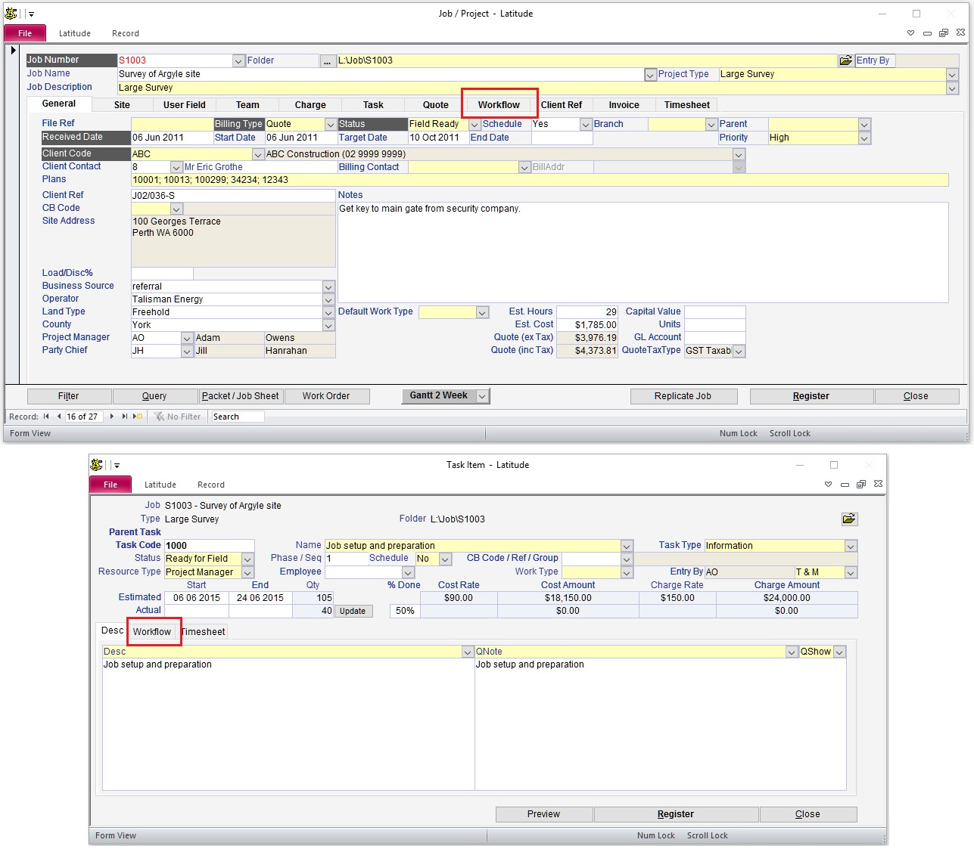Toggle the No Filter control in the record bar
974x855 pixels.
pyautogui.click(x=178, y=417)
